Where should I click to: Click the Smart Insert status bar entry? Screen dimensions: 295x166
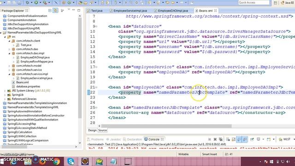(209, 154)
